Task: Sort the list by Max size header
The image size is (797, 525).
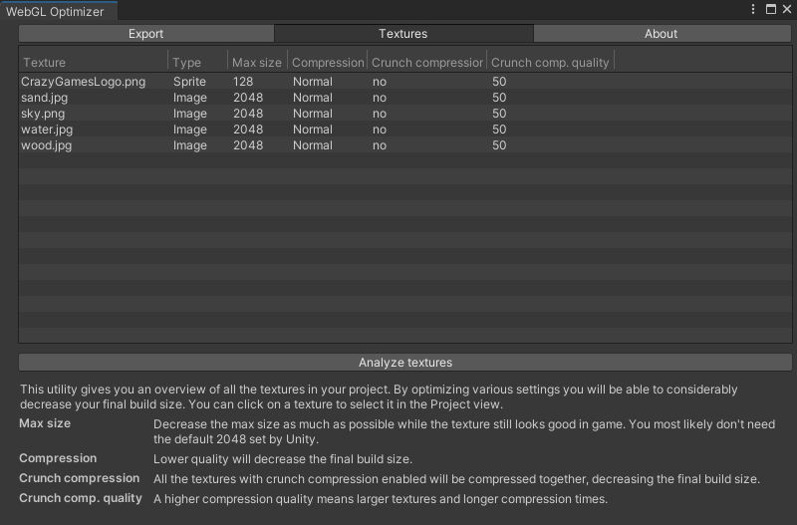Action: (256, 63)
